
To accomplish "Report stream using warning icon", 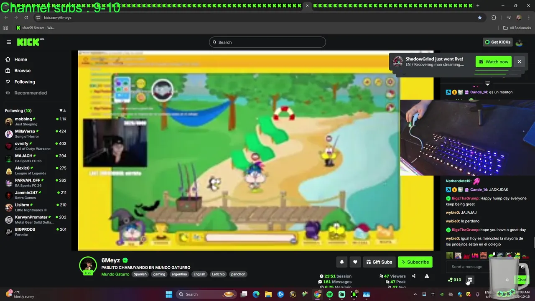I will pyautogui.click(x=427, y=276).
